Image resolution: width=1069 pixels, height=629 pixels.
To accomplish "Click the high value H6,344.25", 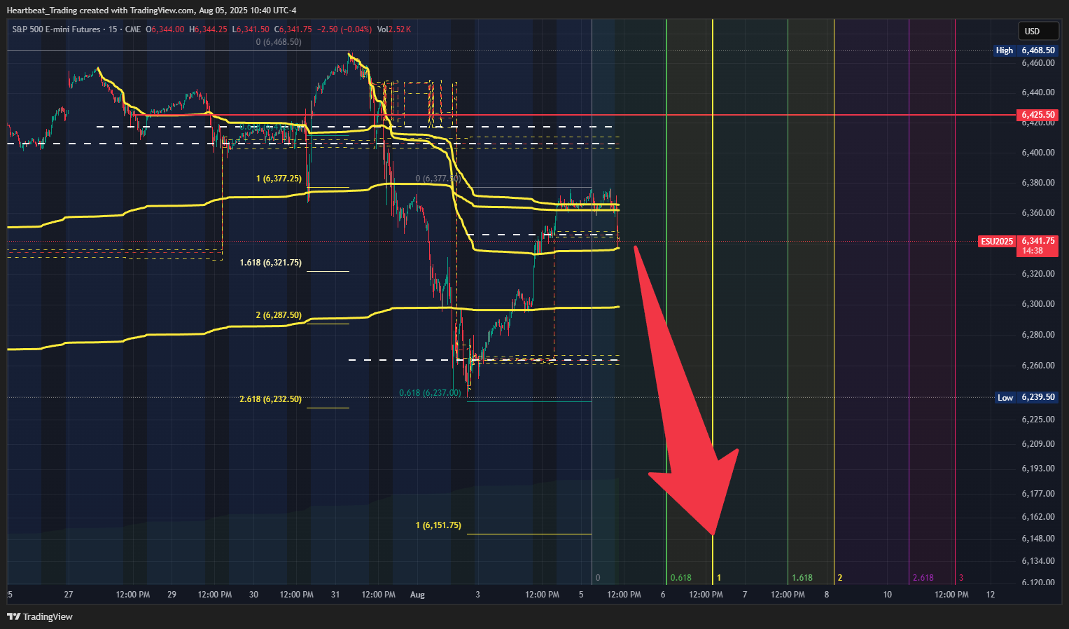I will pyautogui.click(x=208, y=29).
